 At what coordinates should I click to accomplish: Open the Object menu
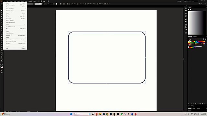[x=11, y=1]
